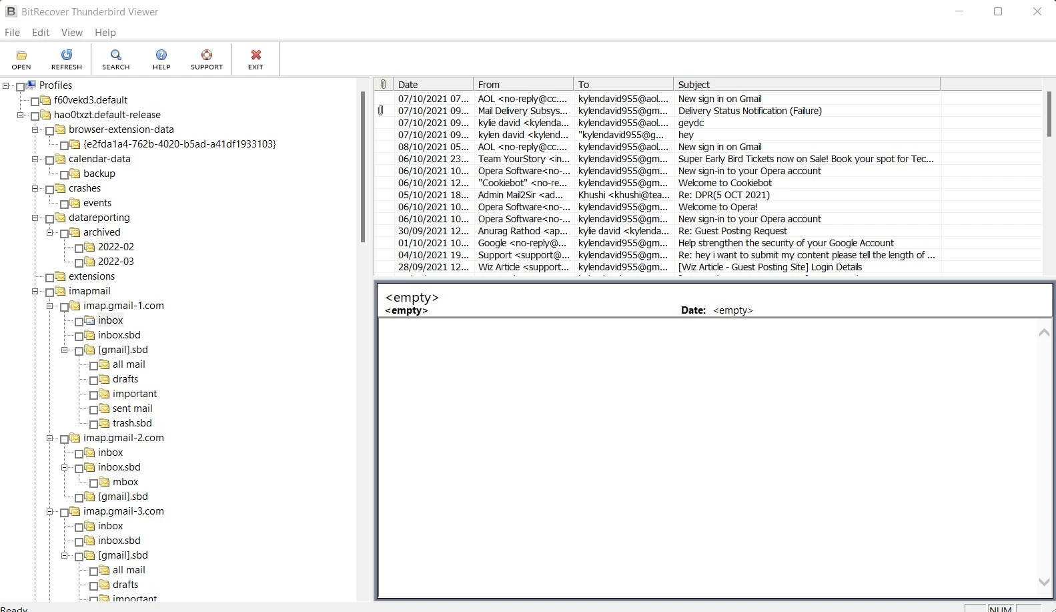Enable the checkbox for sent mail folder
1056x612 pixels.
94,409
